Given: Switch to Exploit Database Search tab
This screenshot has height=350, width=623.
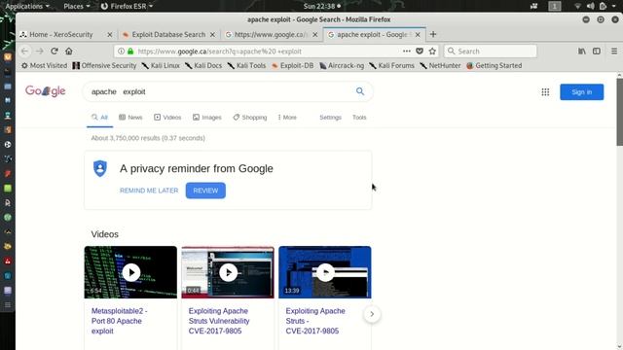Looking at the screenshot, I should coord(168,35).
